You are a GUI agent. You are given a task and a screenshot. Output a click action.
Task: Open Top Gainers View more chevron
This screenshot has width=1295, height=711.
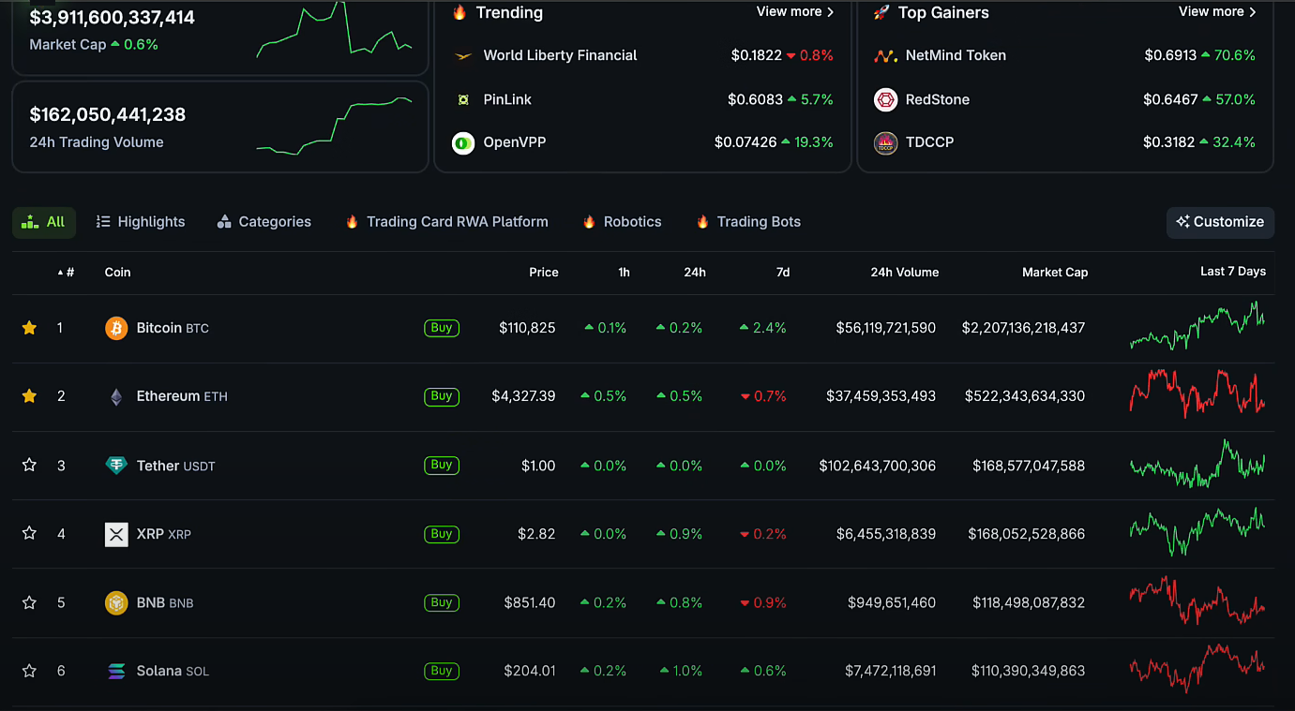tap(1253, 11)
